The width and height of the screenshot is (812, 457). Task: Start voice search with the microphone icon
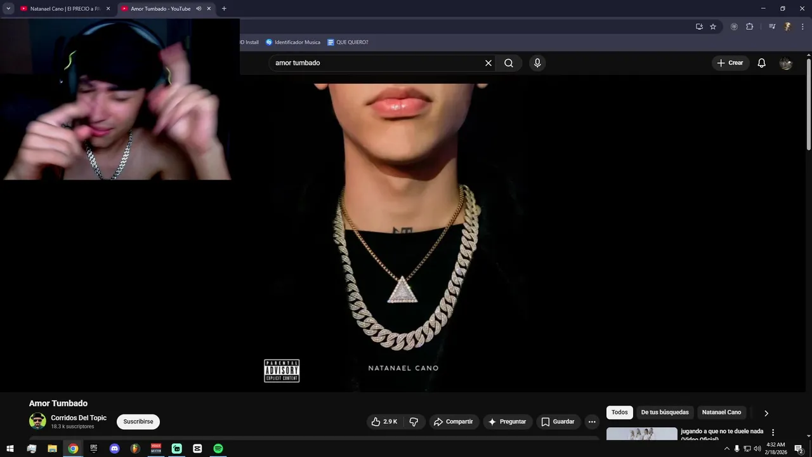coord(537,63)
